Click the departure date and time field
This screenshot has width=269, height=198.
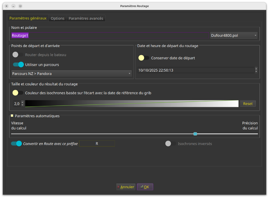point(196,70)
